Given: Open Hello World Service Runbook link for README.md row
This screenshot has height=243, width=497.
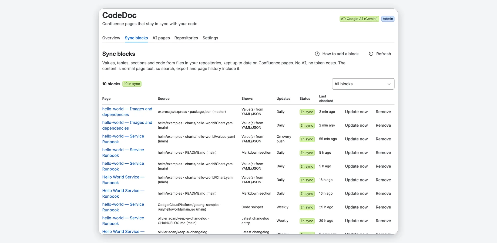Looking at the screenshot, I should tap(123, 194).
